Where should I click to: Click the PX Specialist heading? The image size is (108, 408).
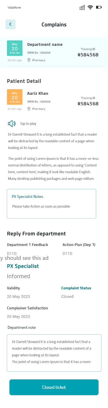tap(23, 266)
